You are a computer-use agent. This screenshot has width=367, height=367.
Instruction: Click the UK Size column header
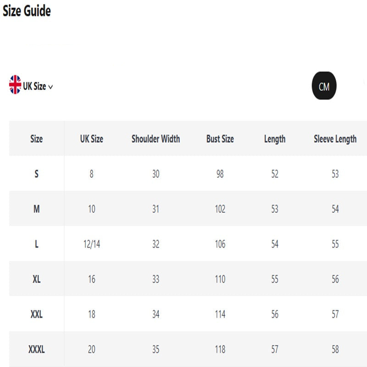[x=91, y=139]
